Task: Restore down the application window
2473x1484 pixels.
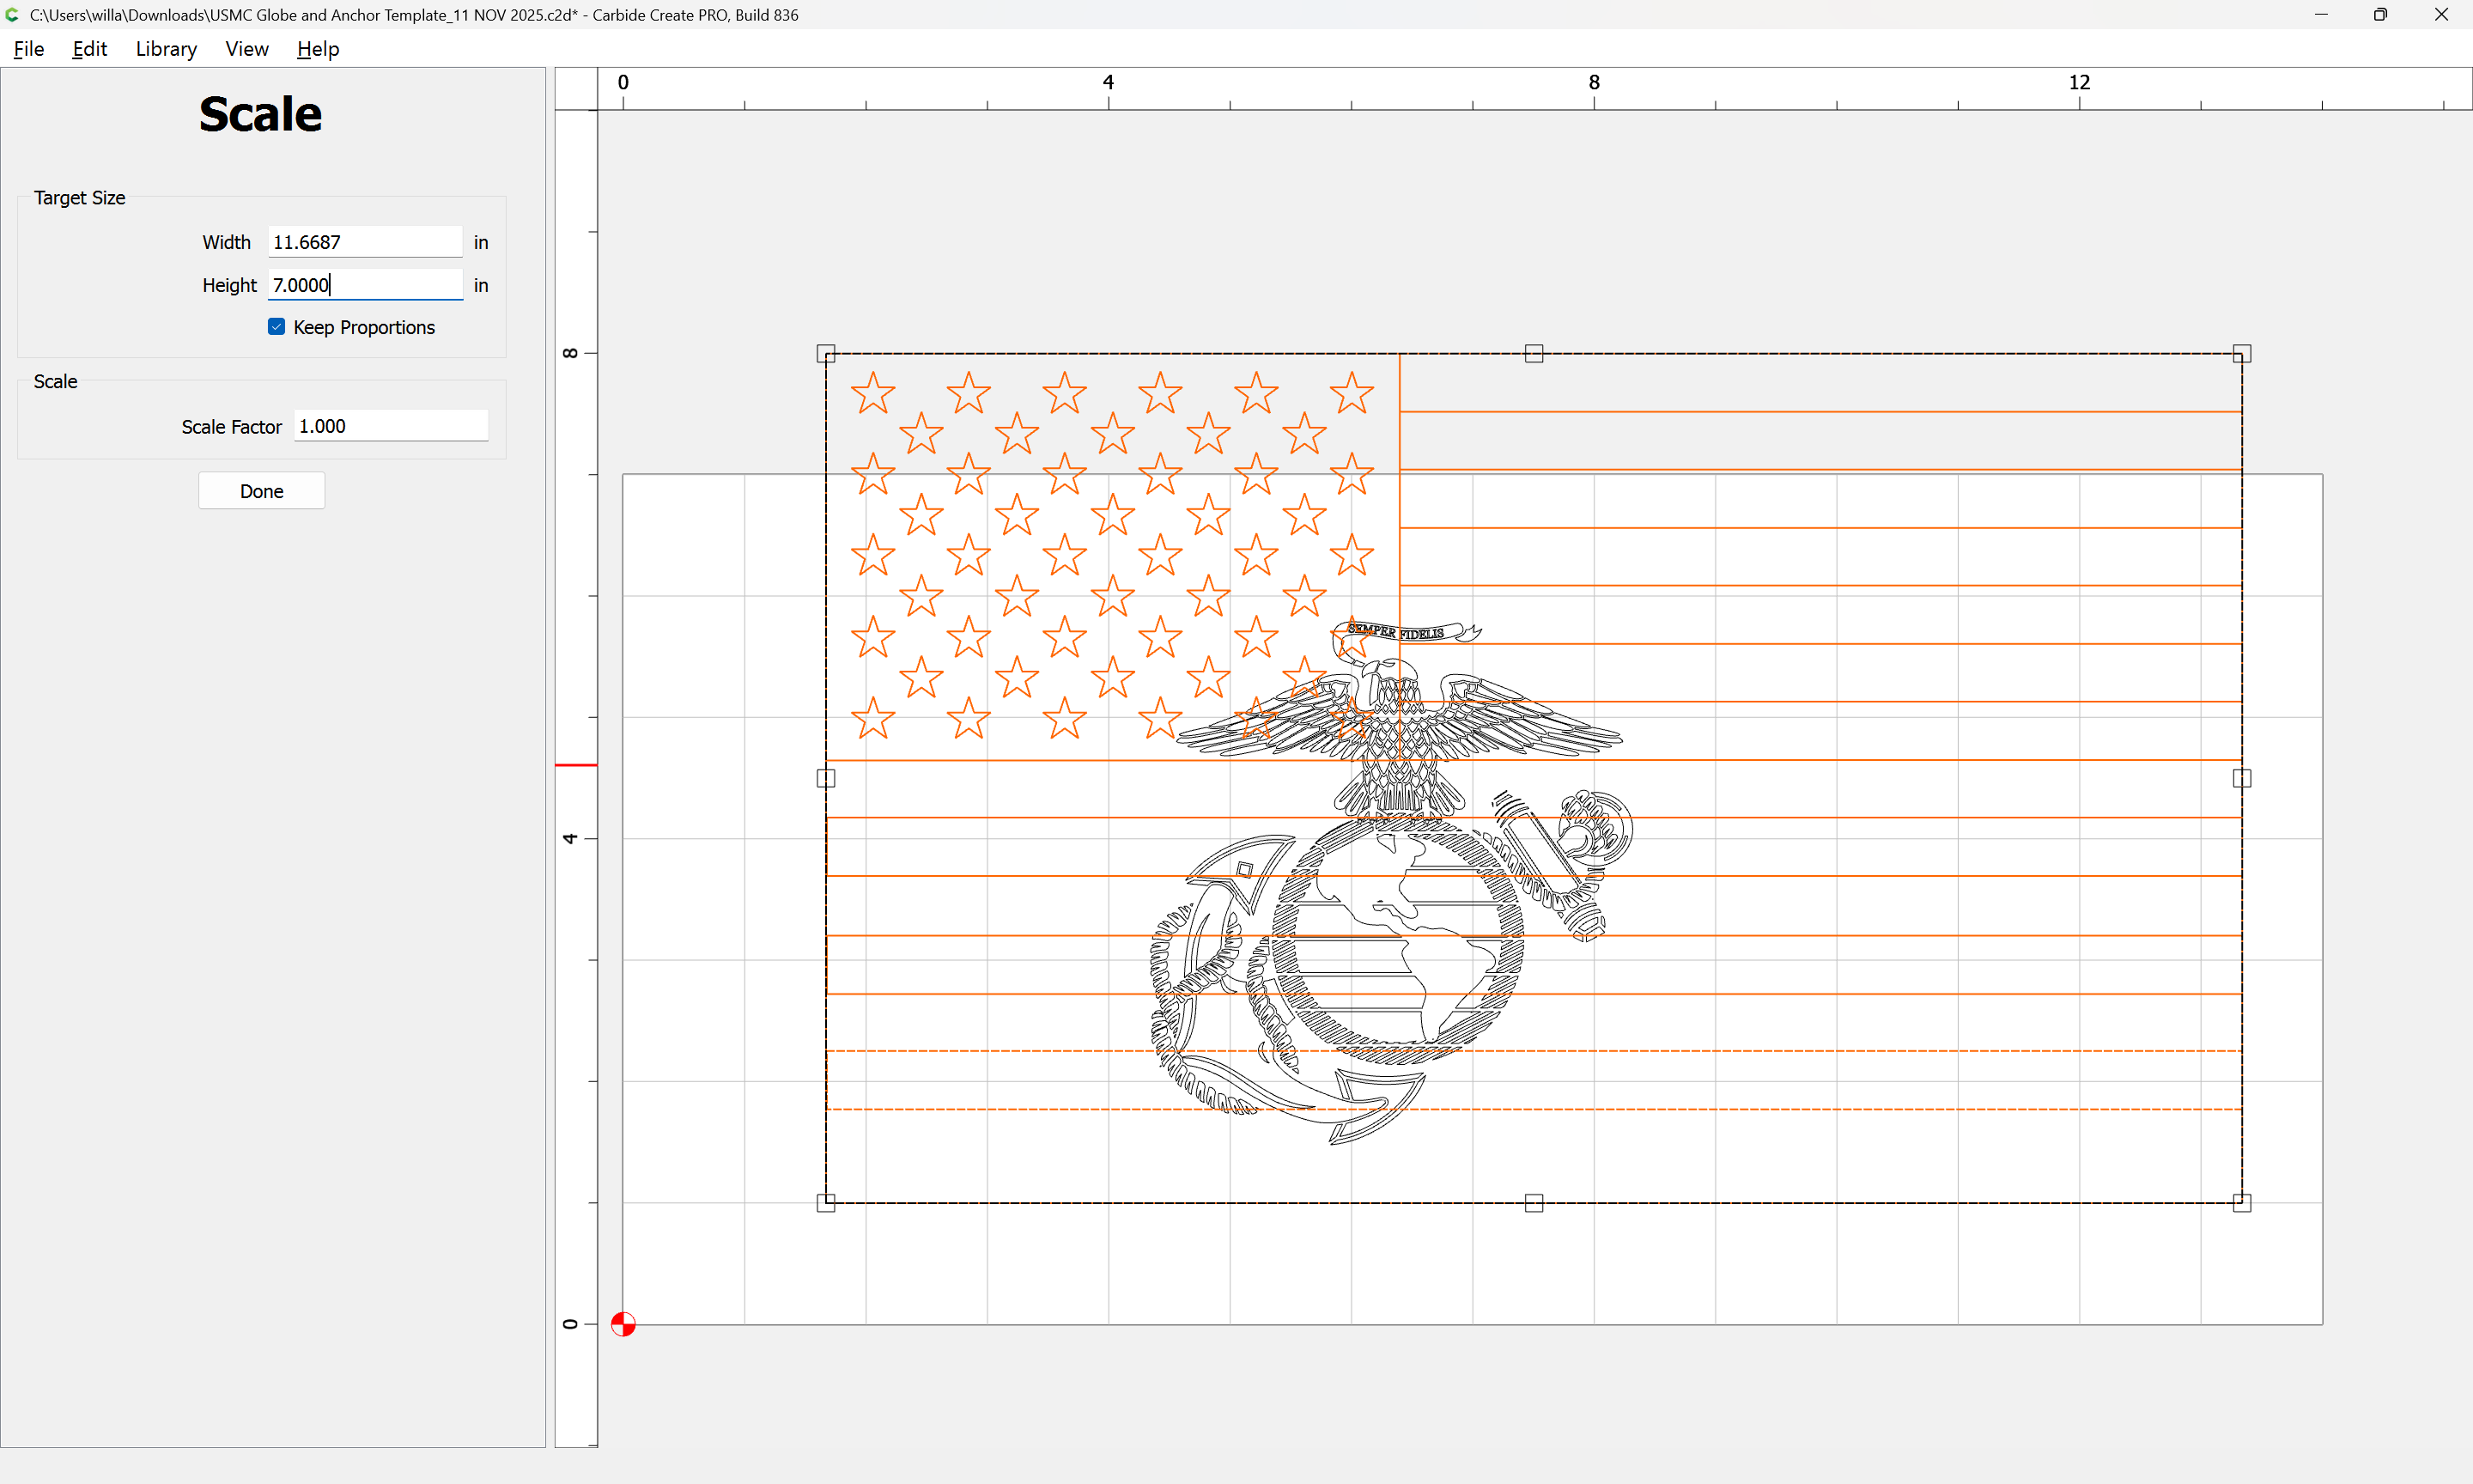Action: [x=2380, y=14]
